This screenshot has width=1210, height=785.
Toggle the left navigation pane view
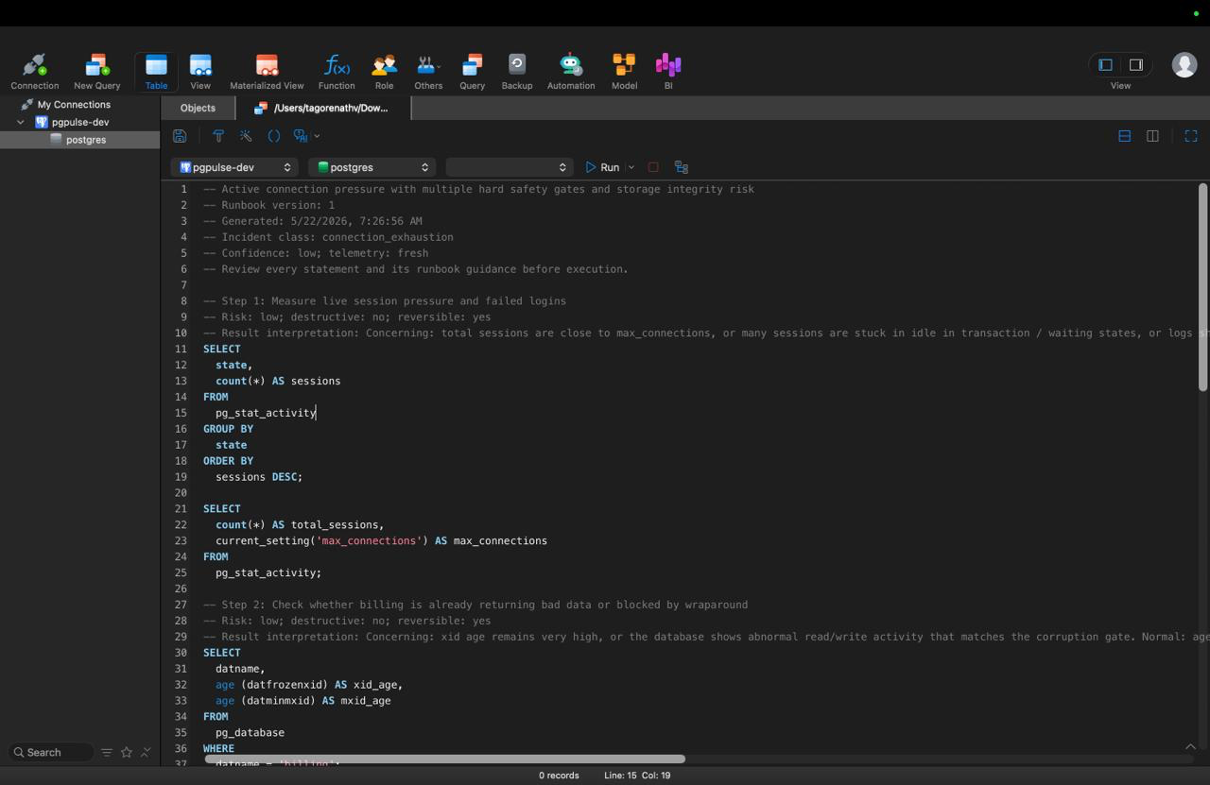pyautogui.click(x=1105, y=64)
